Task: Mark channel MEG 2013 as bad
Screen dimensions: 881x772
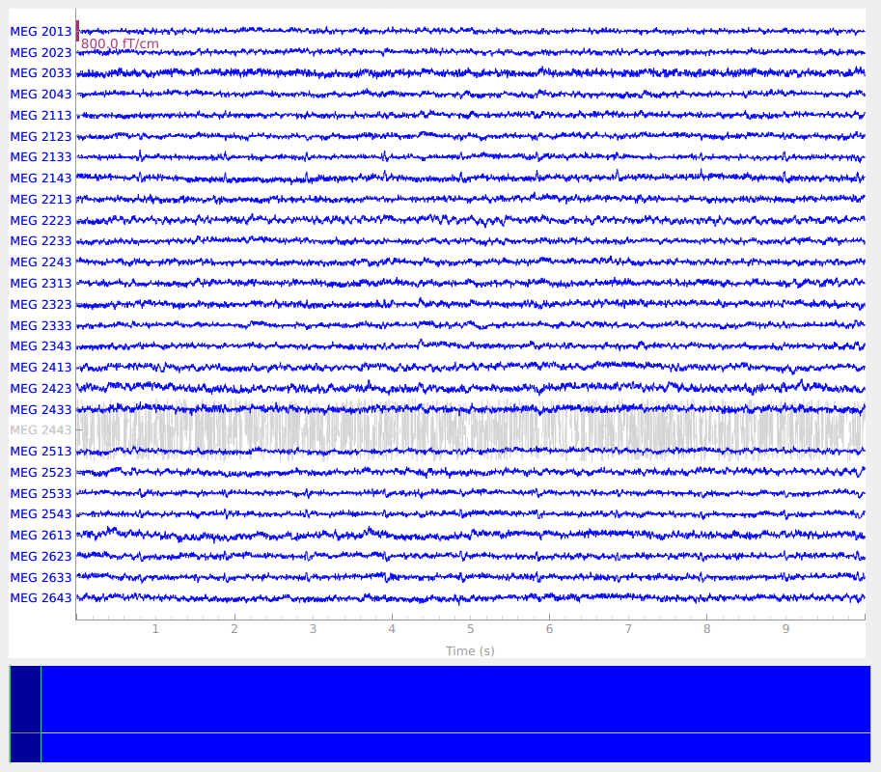Action: (41, 32)
